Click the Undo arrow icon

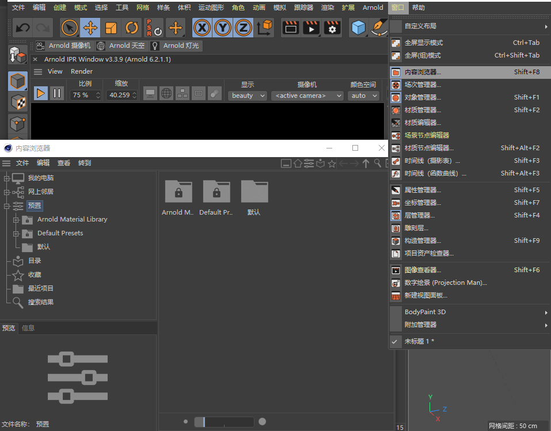click(x=23, y=28)
